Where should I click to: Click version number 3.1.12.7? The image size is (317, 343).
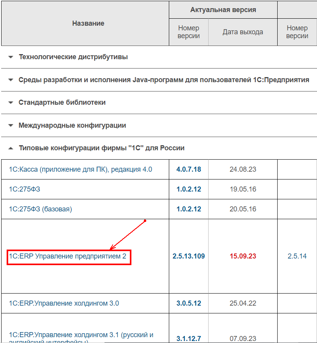[189, 339]
